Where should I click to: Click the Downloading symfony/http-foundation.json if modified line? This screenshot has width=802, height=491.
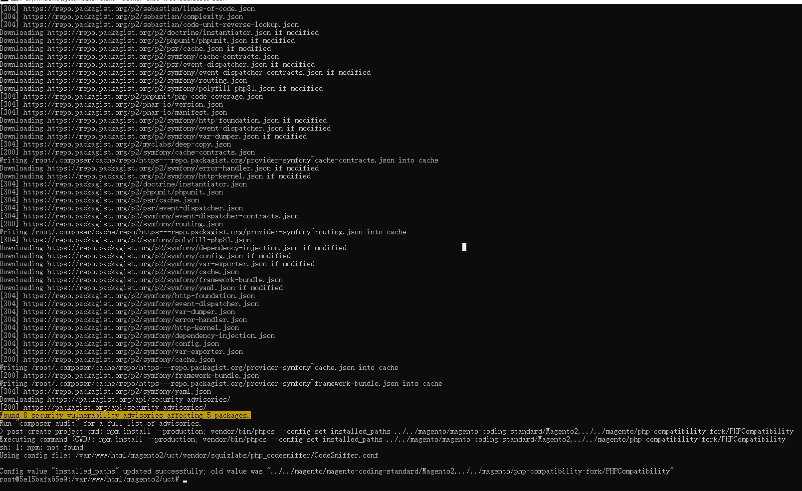(x=164, y=120)
